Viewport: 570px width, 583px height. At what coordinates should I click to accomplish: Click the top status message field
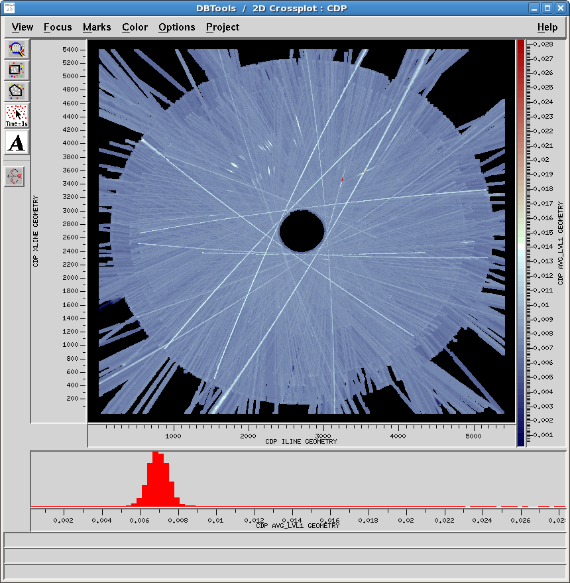[x=285, y=541]
